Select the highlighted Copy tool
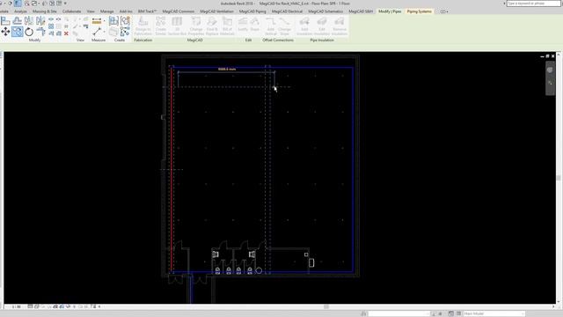563x317 pixels. tap(18, 32)
